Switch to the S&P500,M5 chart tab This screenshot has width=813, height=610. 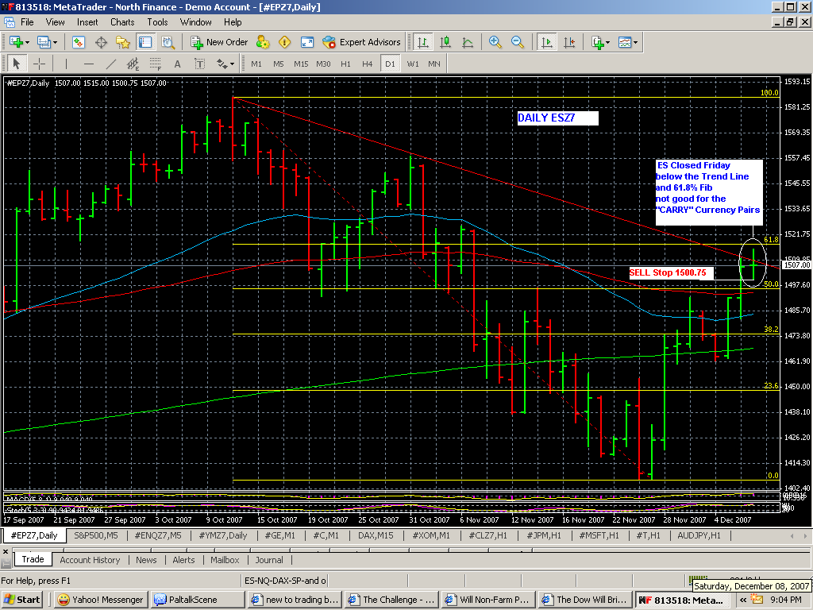[x=96, y=535]
